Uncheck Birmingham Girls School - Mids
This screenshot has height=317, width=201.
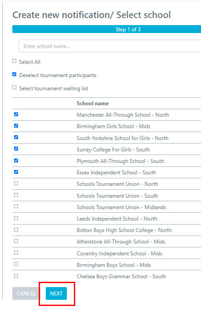[x=16, y=126]
